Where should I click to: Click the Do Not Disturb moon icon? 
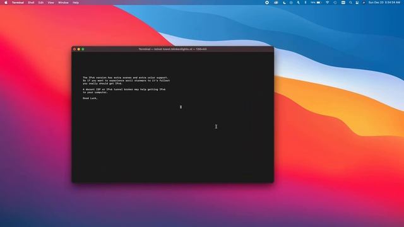click(284, 3)
